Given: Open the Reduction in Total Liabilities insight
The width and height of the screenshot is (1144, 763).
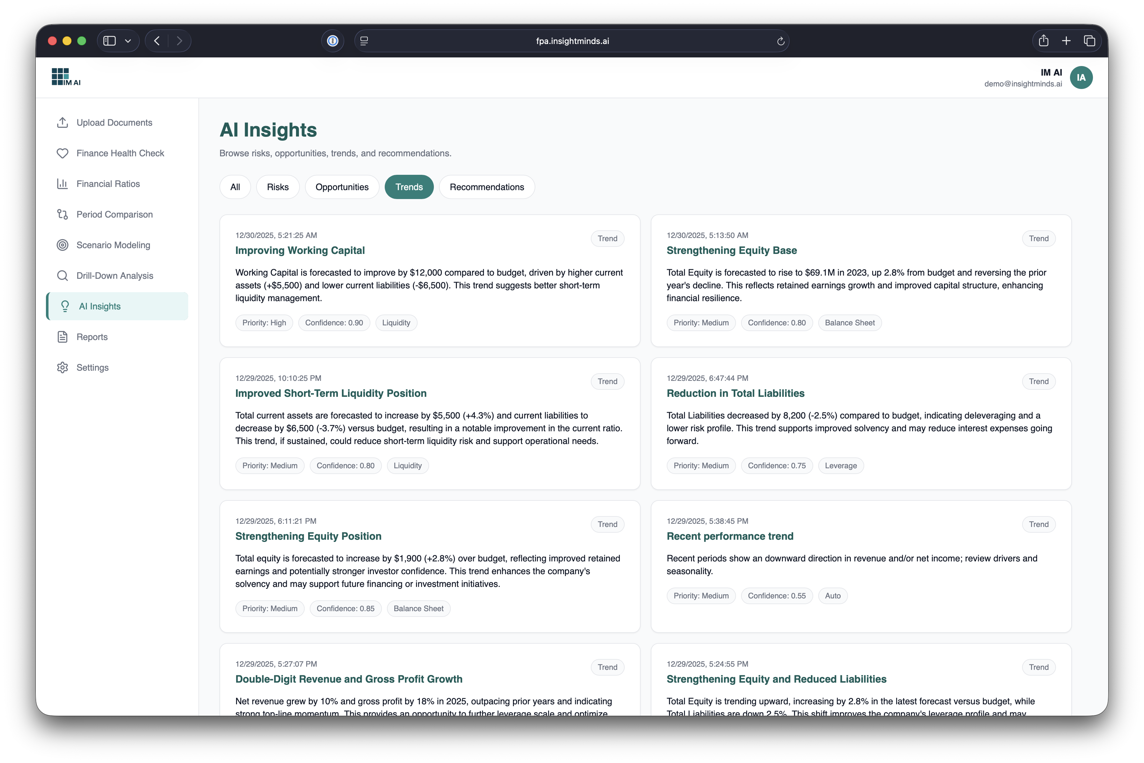Looking at the screenshot, I should (735, 394).
